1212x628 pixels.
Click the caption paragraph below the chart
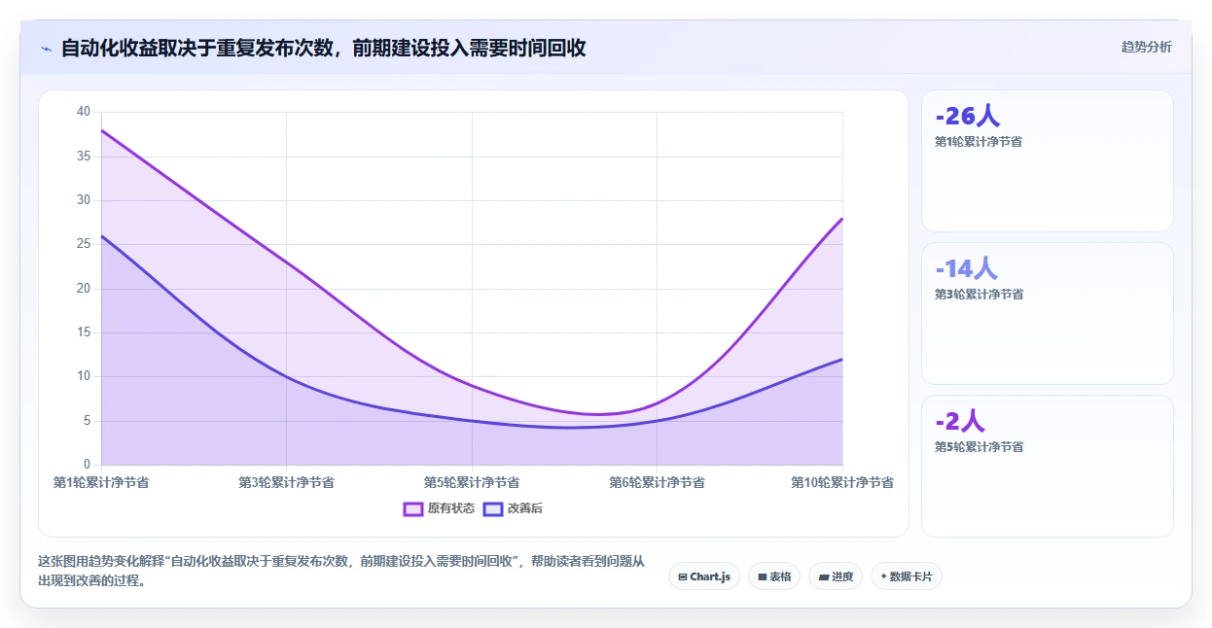click(340, 571)
